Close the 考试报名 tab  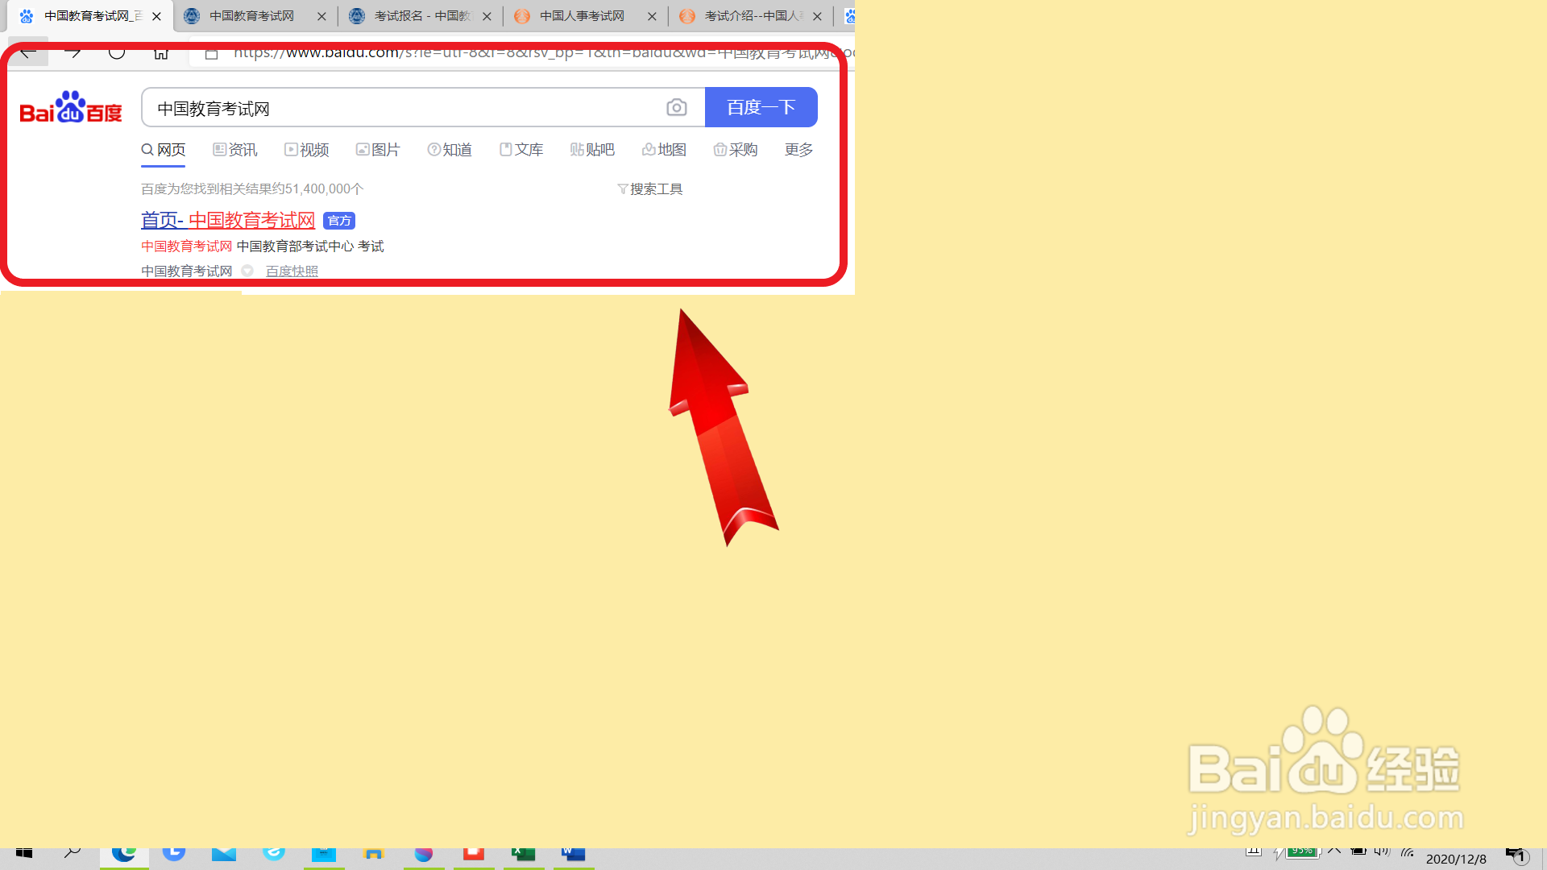(x=487, y=16)
